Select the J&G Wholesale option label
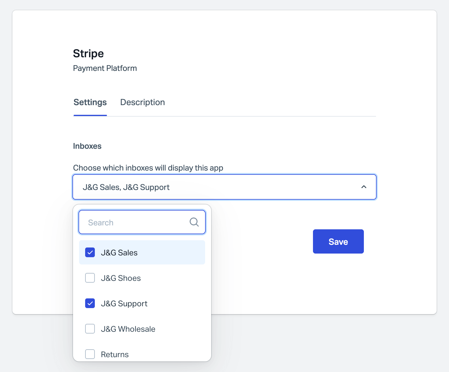Viewport: 449px width, 372px height. tap(128, 329)
